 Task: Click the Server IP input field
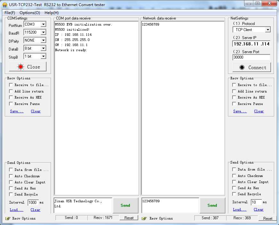[251, 44]
